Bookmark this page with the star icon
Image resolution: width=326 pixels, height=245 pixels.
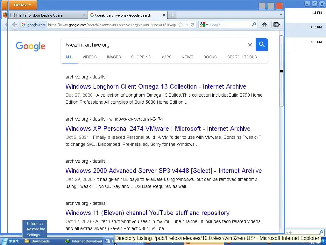[181, 25]
